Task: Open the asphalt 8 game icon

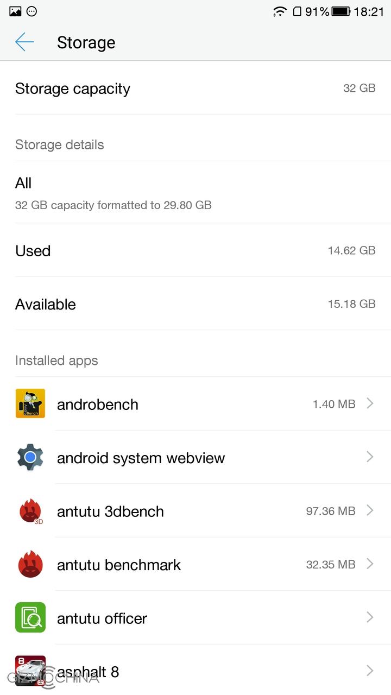Action: coord(30,671)
